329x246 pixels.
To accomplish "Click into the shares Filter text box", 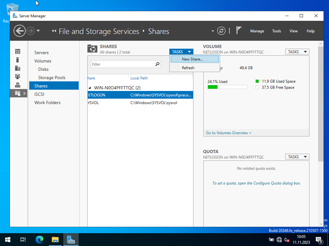I will coord(122,64).
